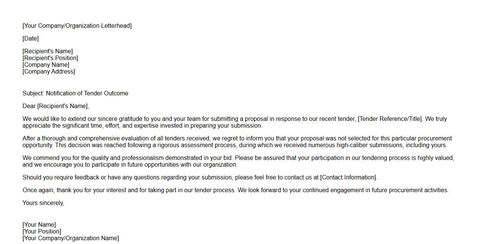Click the [Company Name] placeholder
The width and height of the screenshot is (480, 244).
(x=46, y=65)
